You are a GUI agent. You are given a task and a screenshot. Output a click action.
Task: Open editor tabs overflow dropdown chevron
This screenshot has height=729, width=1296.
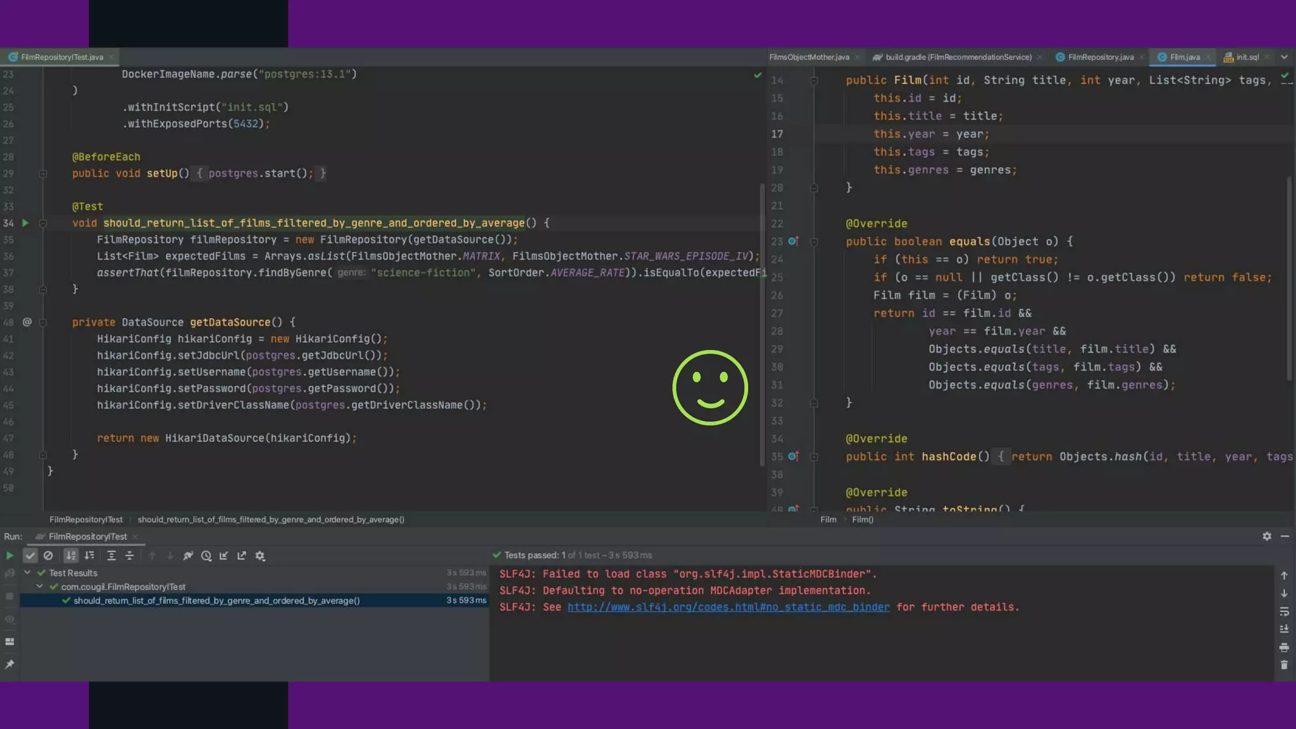tap(1284, 57)
